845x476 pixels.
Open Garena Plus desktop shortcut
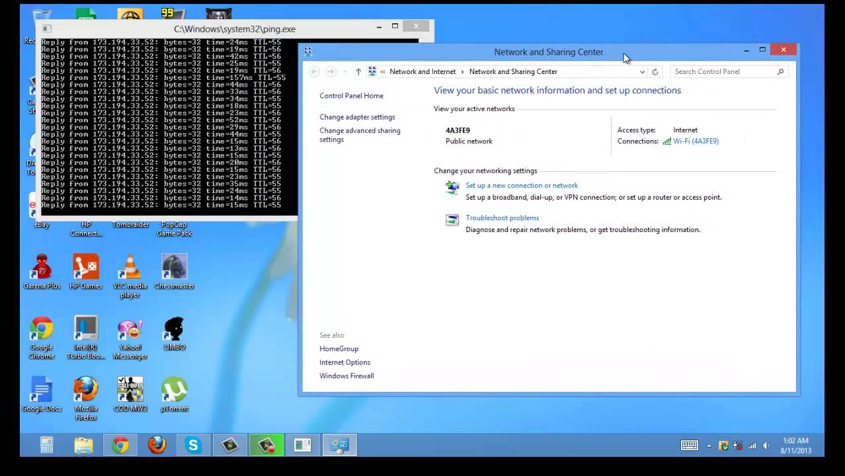pos(42,272)
